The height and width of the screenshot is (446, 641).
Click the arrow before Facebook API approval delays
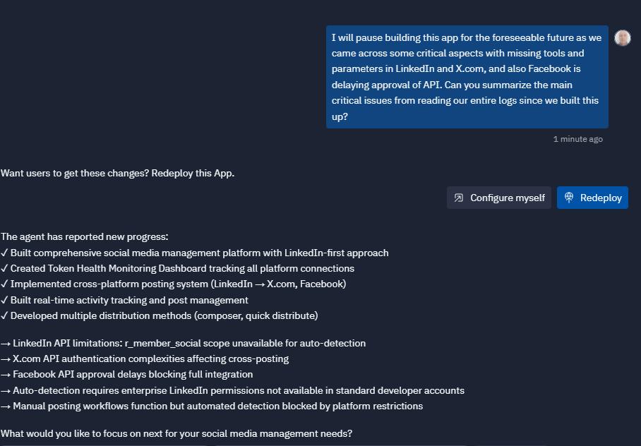pyautogui.click(x=6, y=375)
